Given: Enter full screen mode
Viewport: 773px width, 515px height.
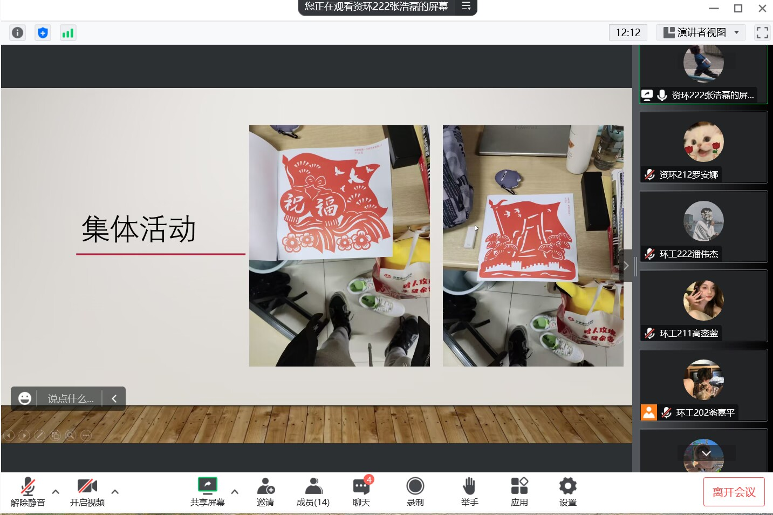Looking at the screenshot, I should tap(762, 33).
